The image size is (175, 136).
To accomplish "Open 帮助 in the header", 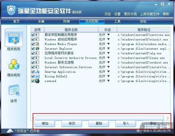I will pyautogui.click(x=166, y=14).
